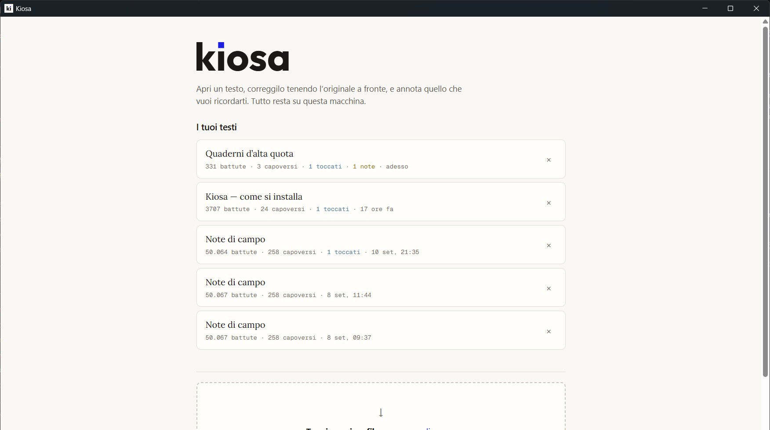Open "Kiosa — come si installa" title
The width and height of the screenshot is (770, 430).
[254, 197]
